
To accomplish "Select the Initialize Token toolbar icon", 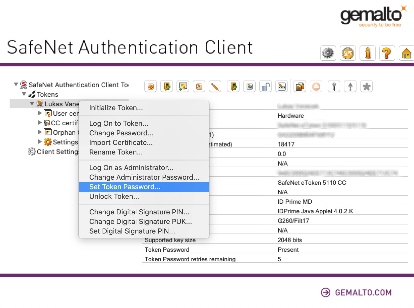I will pyautogui.click(x=151, y=86).
